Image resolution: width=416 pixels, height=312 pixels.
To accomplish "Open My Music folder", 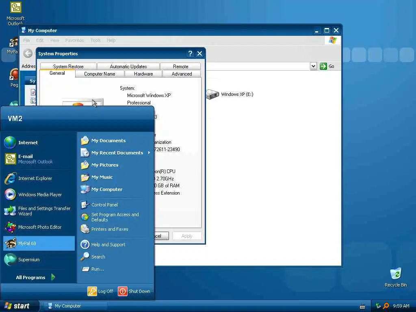I will 115,177.
